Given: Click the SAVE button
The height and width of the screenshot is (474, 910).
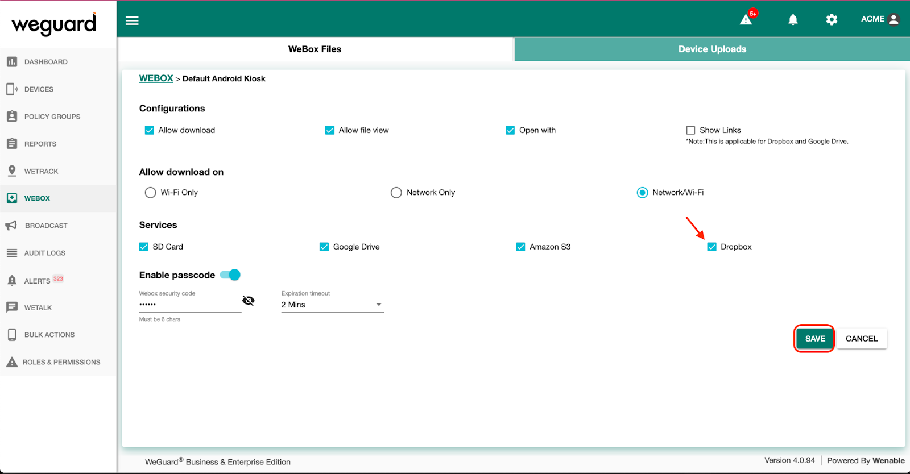Looking at the screenshot, I should (x=815, y=339).
